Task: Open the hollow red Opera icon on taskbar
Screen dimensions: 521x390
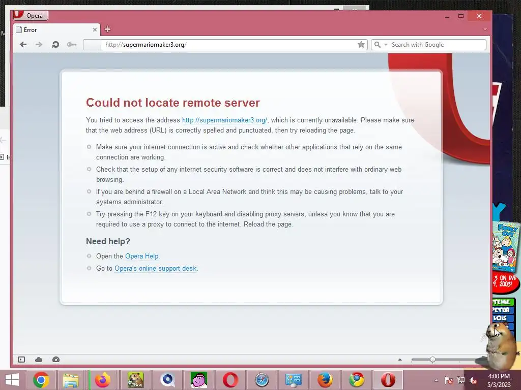Action: tap(230, 380)
